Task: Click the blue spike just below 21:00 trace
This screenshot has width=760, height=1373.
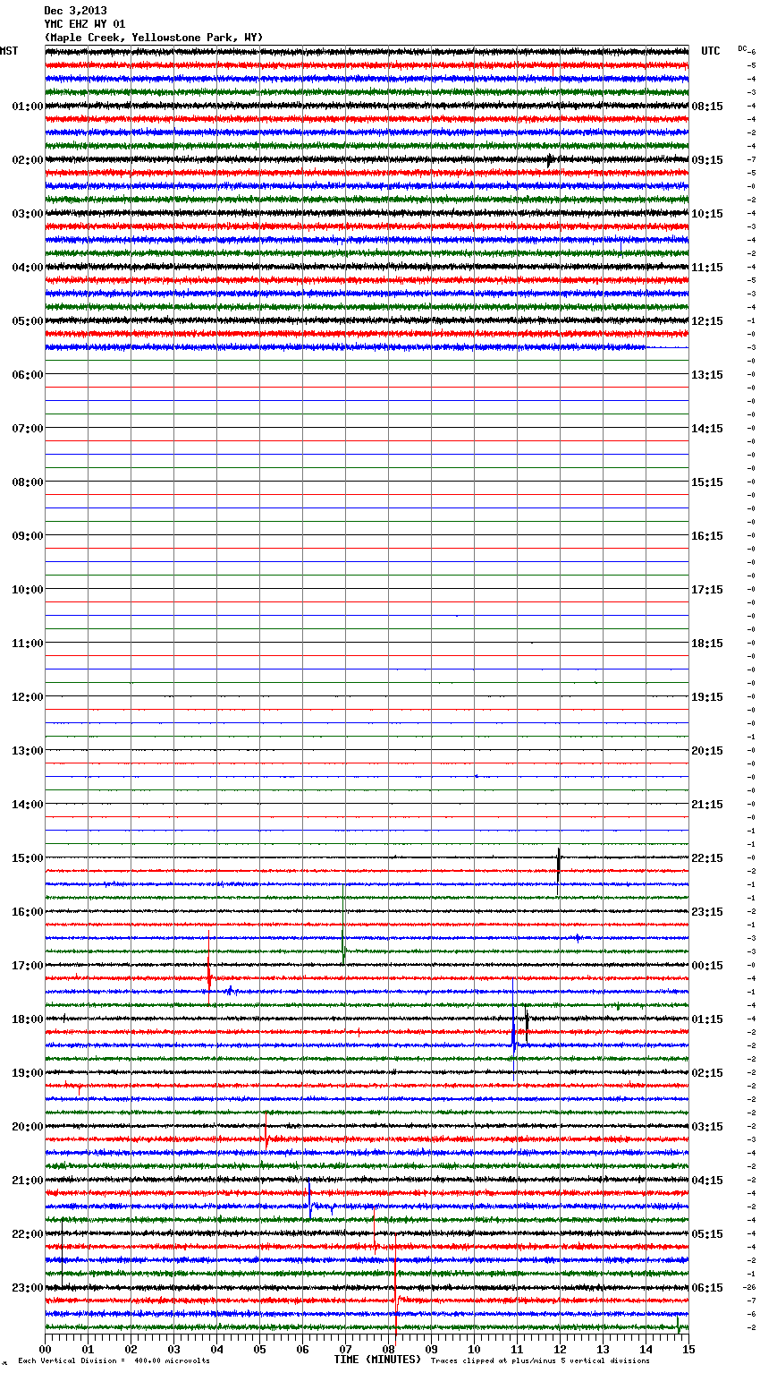Action: pyautogui.click(x=309, y=1199)
